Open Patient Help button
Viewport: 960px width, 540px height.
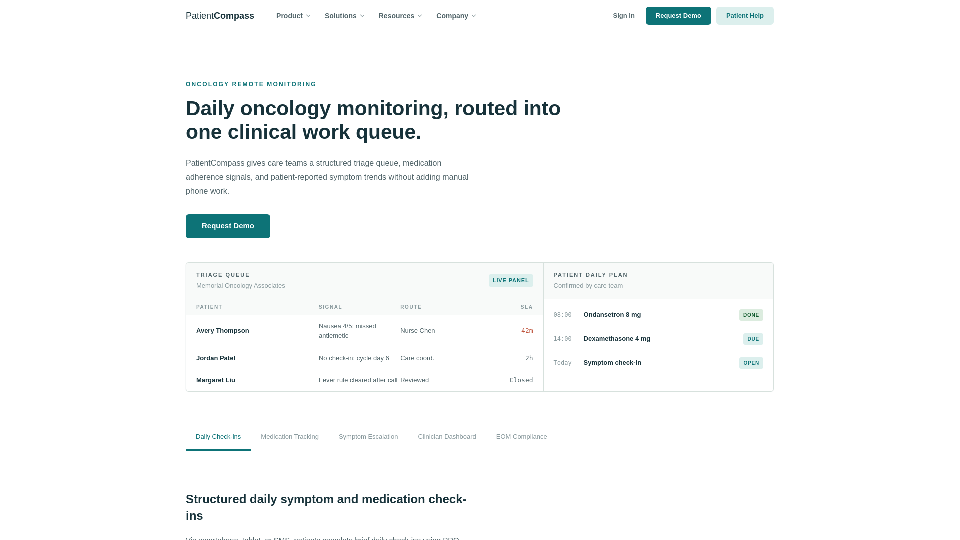pyautogui.click(x=745, y=16)
